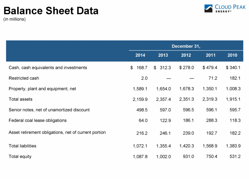Click the Cloud Peak Energy logo icon

pyautogui.click(x=209, y=8)
